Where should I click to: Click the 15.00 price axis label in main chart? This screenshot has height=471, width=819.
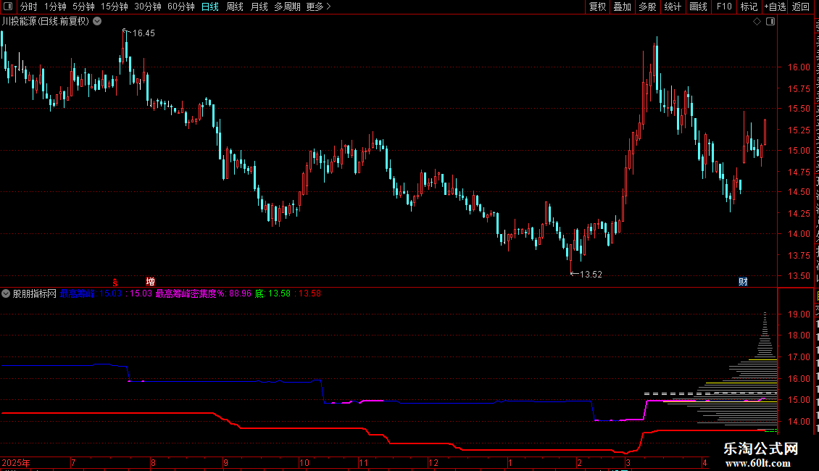[799, 151]
